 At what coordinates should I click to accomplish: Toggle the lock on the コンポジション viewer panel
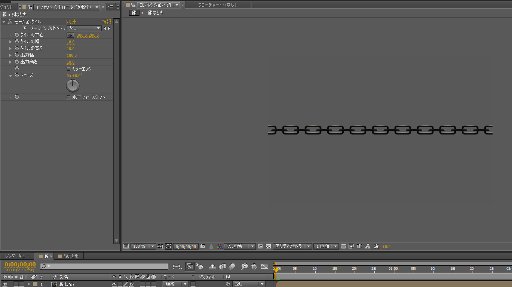point(134,5)
